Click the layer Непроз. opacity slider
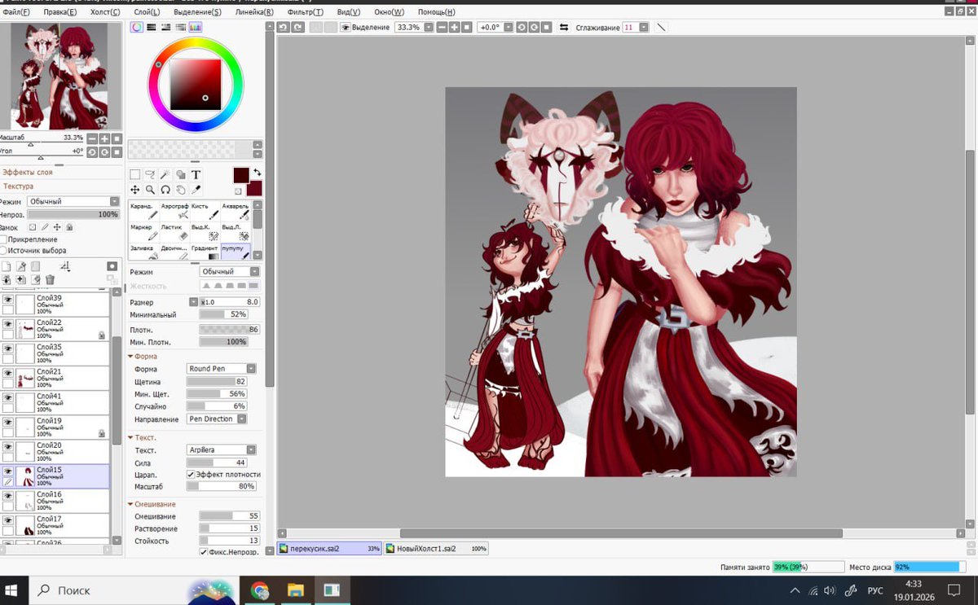 73,214
